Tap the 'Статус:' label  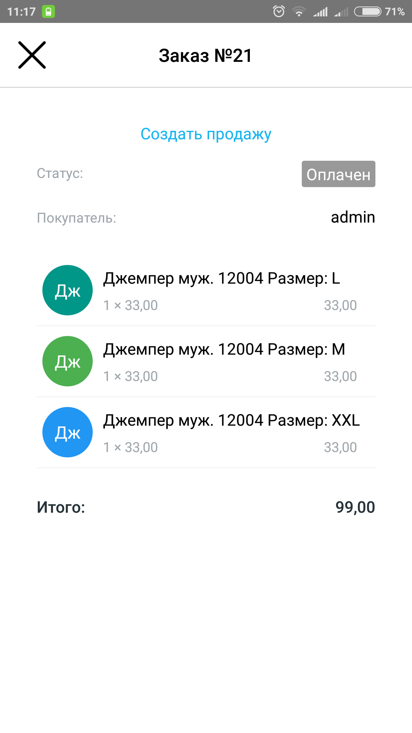click(x=60, y=173)
